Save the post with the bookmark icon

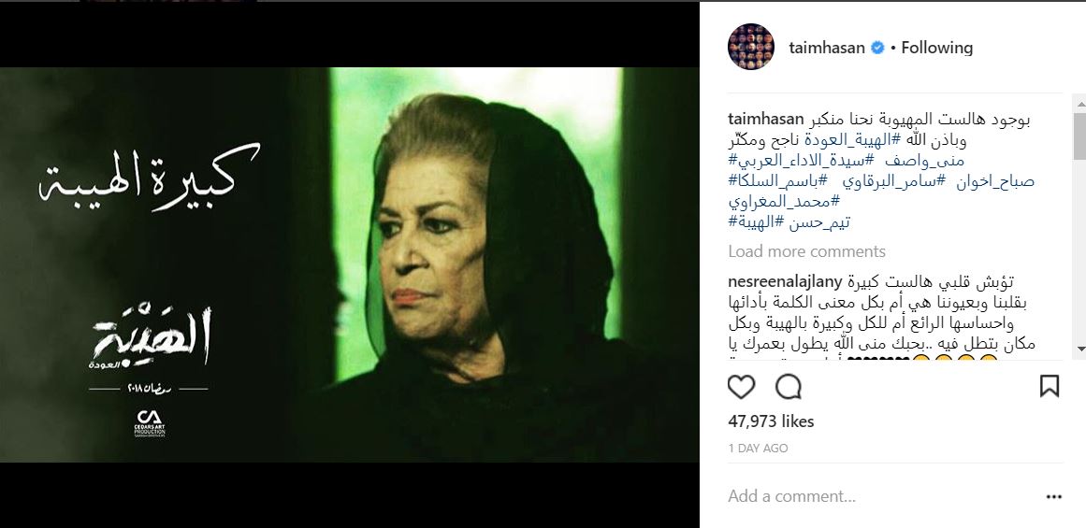[x=1050, y=386]
